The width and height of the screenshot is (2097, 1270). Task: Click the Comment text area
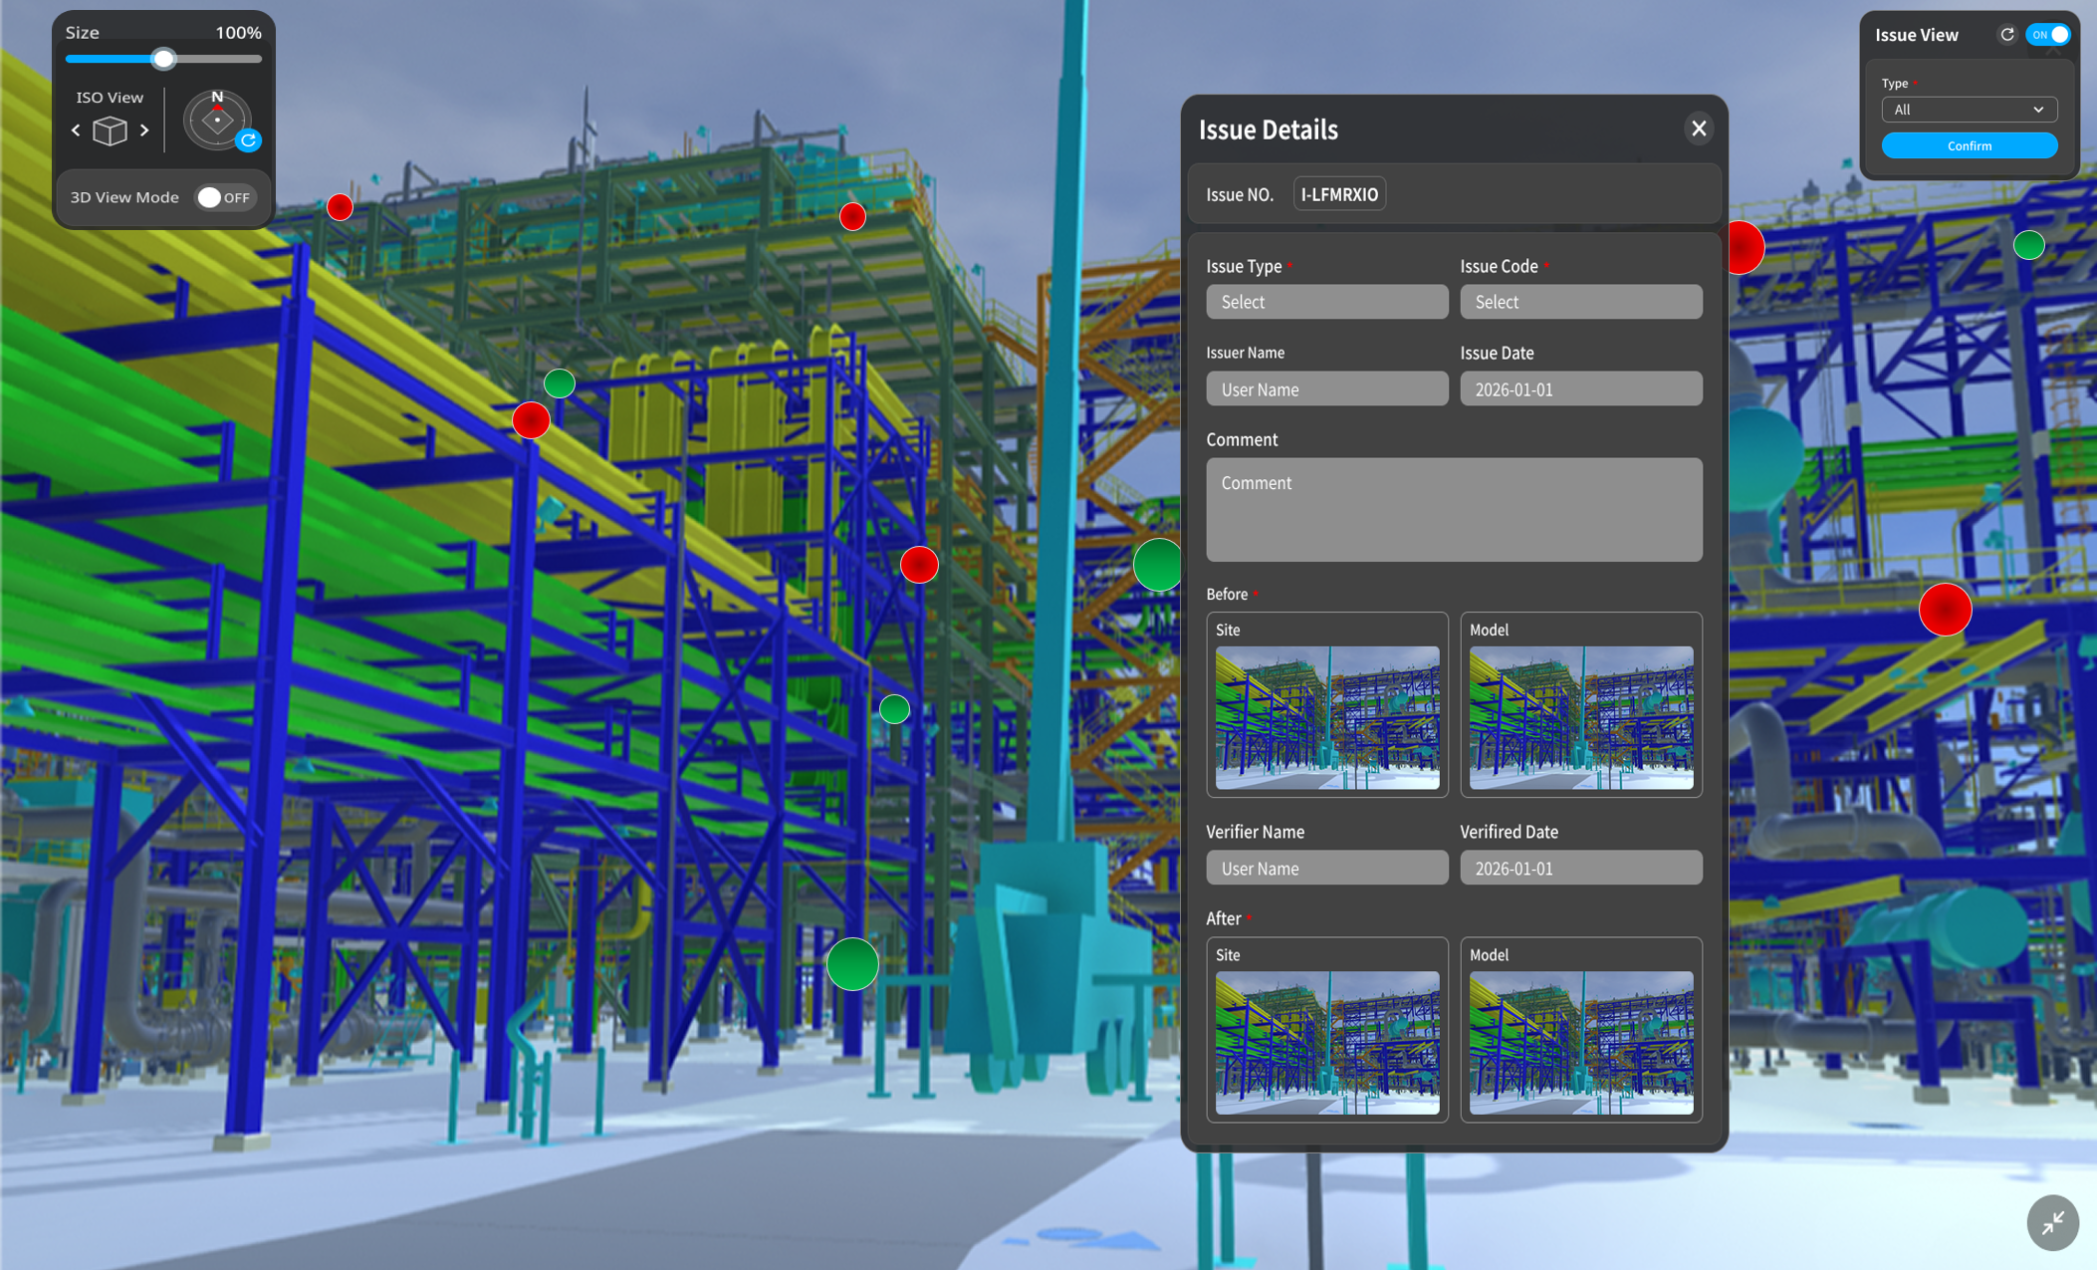pos(1454,509)
